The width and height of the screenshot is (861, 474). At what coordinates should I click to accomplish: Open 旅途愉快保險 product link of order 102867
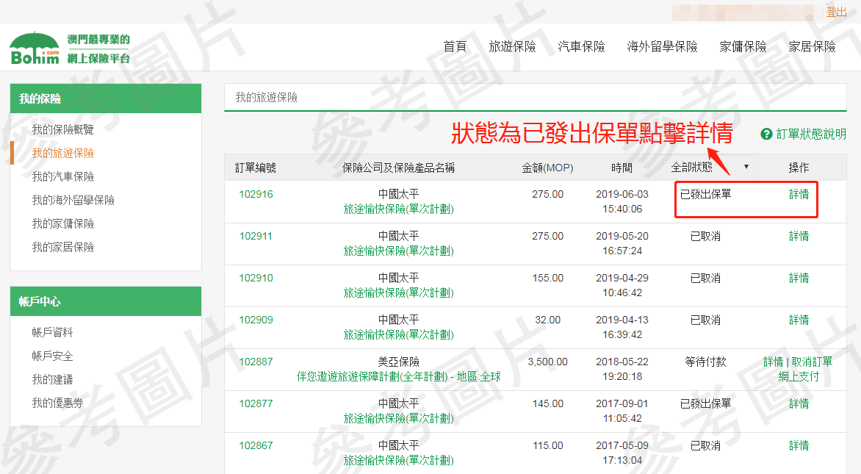pos(399,460)
